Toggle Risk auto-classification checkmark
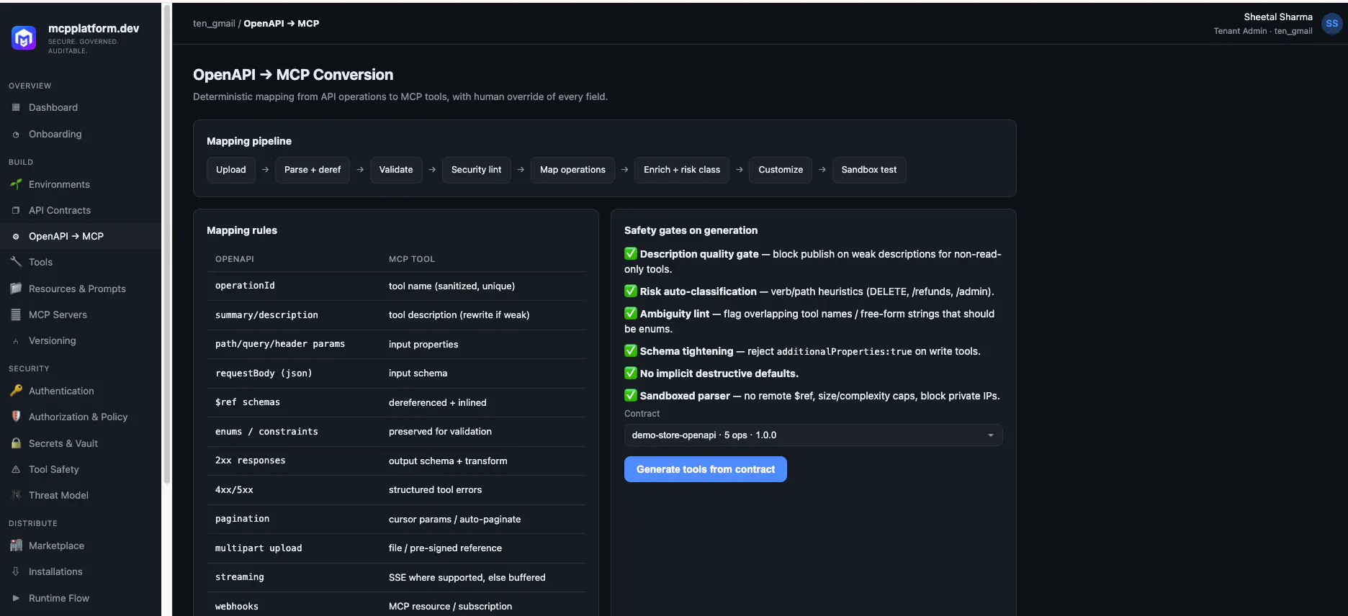 (631, 291)
